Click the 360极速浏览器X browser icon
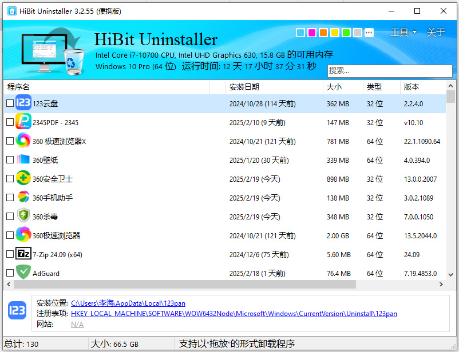The image size is (459, 352). coord(23,141)
